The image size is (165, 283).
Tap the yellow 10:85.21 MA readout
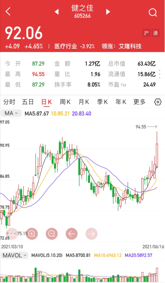tap(60, 113)
